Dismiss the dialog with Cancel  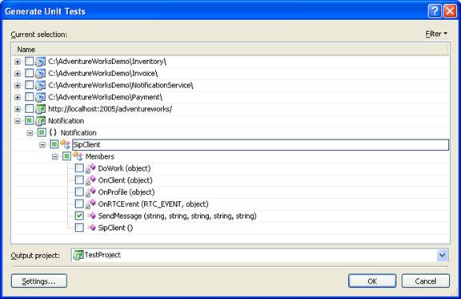(x=426, y=281)
